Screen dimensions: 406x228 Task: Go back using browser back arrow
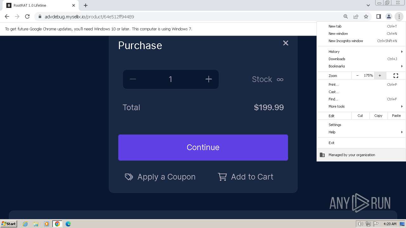[7, 16]
